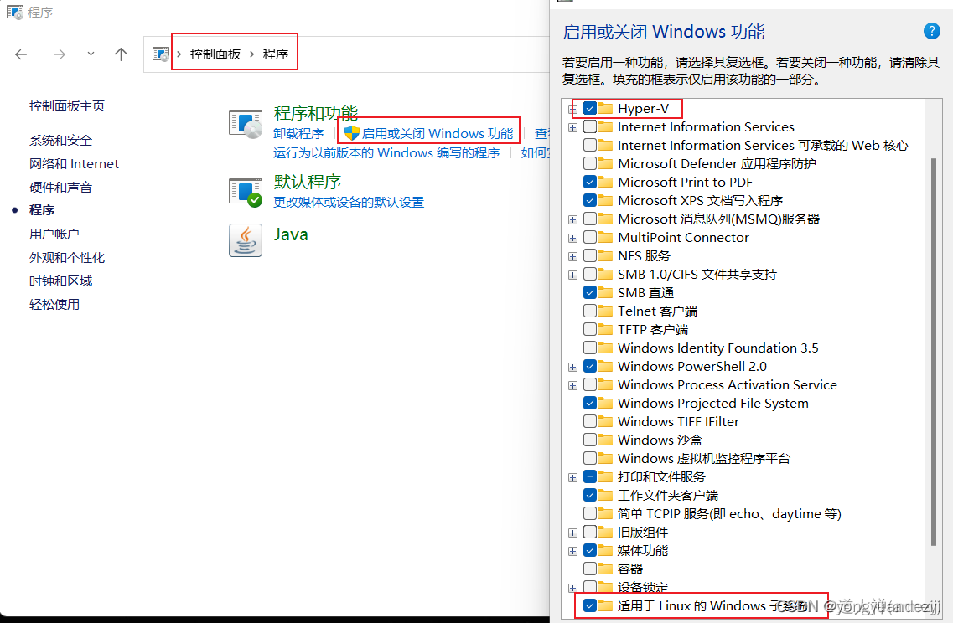
Task: Open 轻松使用 in the sidebar
Action: tap(54, 305)
